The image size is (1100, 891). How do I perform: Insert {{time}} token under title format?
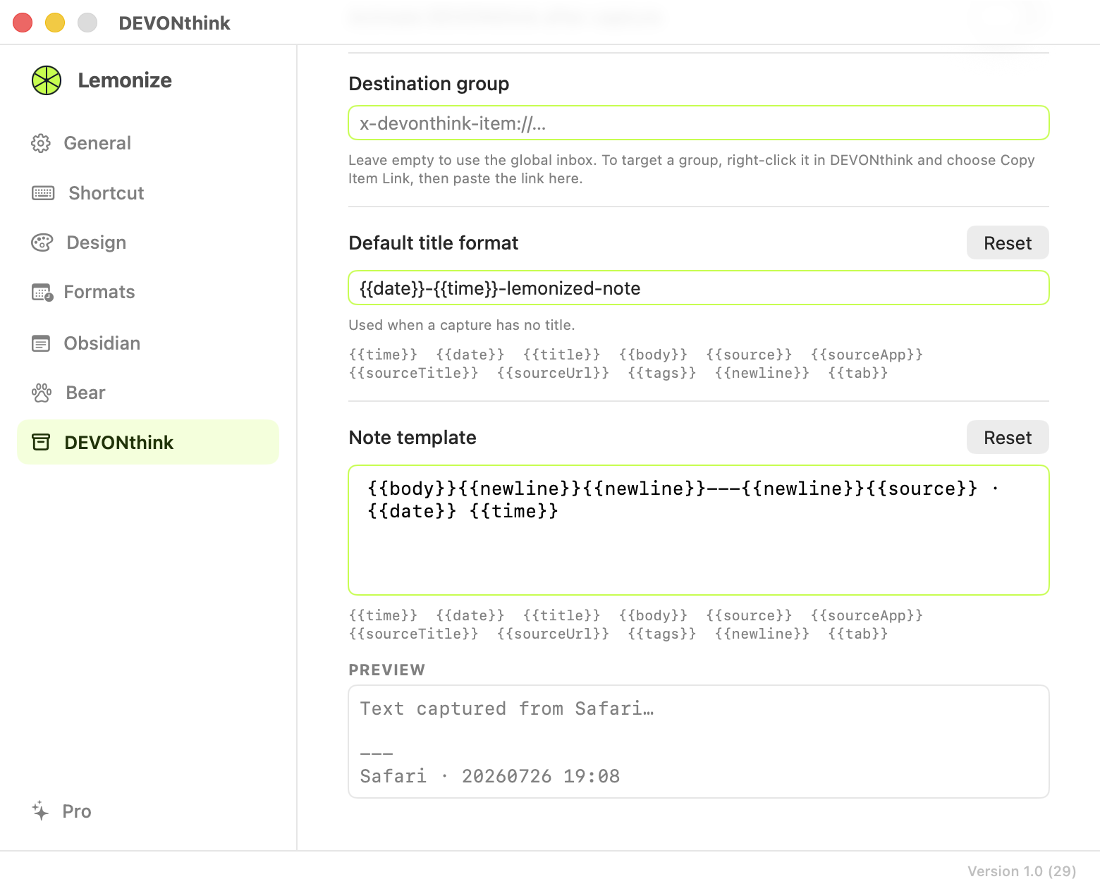pyautogui.click(x=383, y=355)
